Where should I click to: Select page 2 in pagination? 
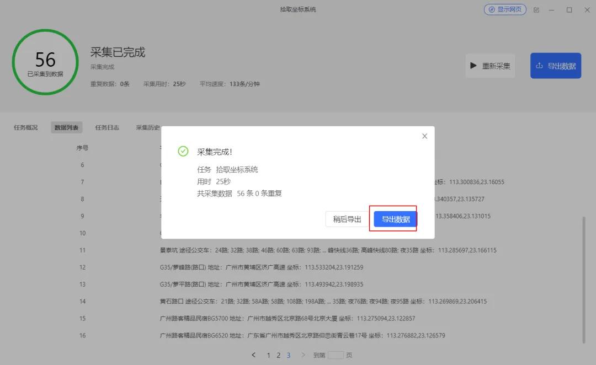click(x=279, y=355)
